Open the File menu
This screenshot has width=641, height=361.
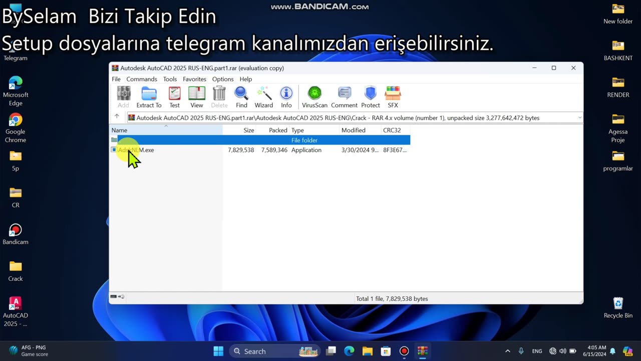click(x=116, y=79)
